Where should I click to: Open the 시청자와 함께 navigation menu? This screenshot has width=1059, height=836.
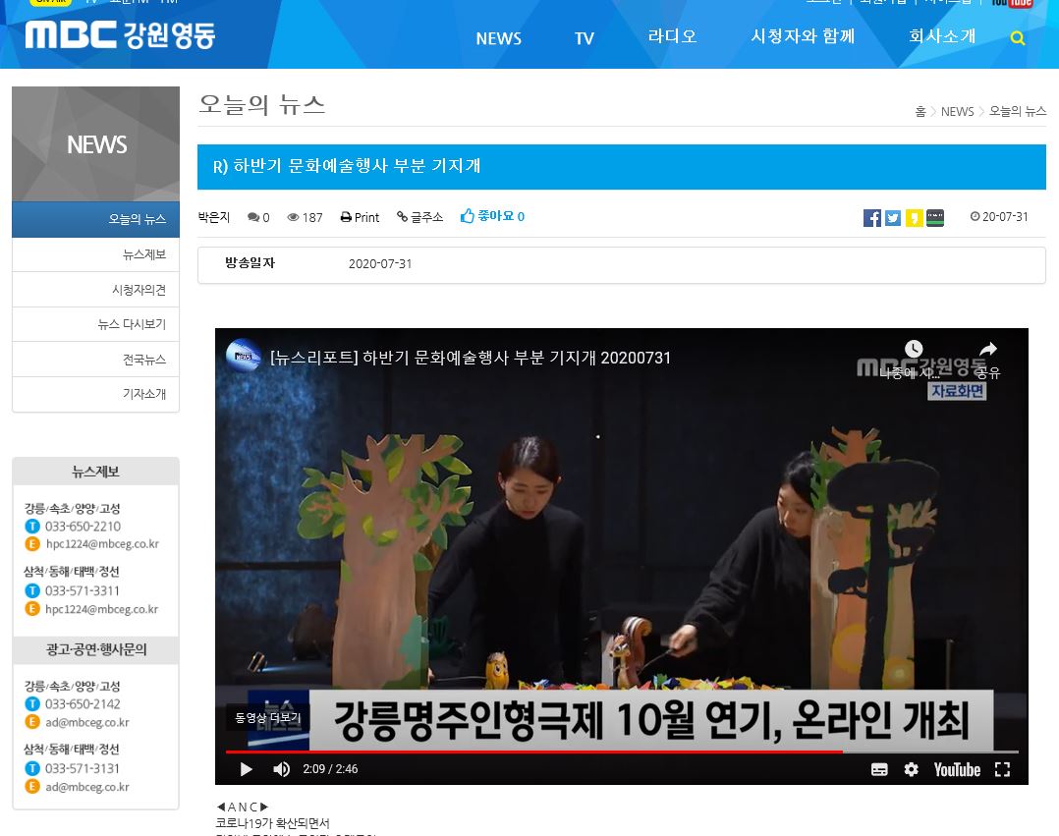click(803, 36)
